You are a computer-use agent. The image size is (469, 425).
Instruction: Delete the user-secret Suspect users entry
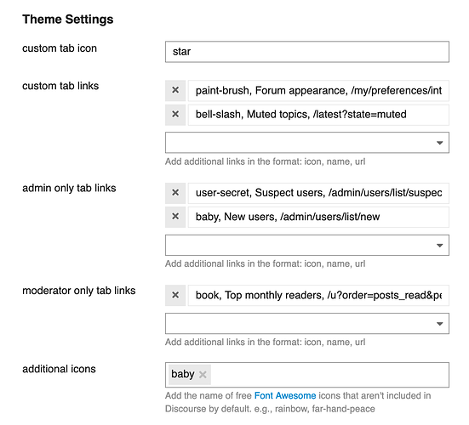[175, 193]
